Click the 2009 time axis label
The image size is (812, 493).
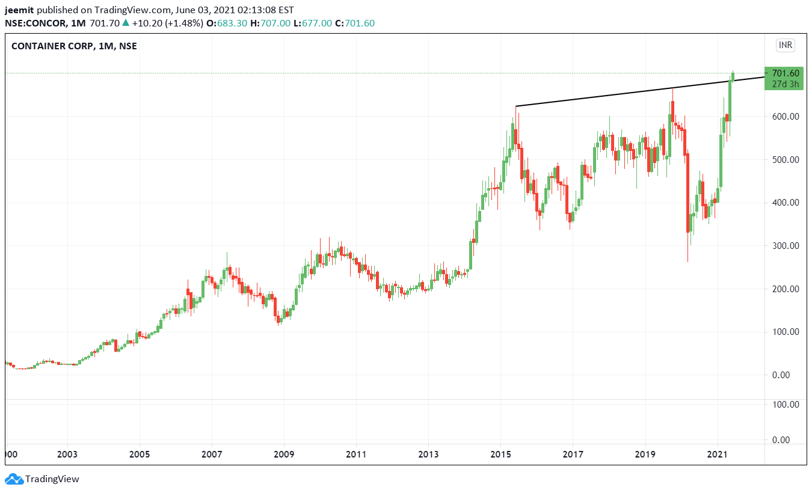[284, 454]
